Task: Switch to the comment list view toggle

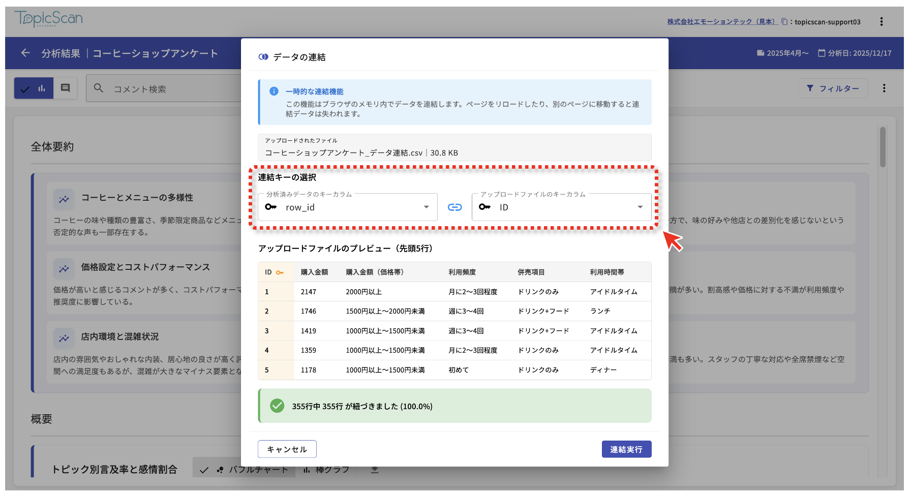Action: point(66,88)
